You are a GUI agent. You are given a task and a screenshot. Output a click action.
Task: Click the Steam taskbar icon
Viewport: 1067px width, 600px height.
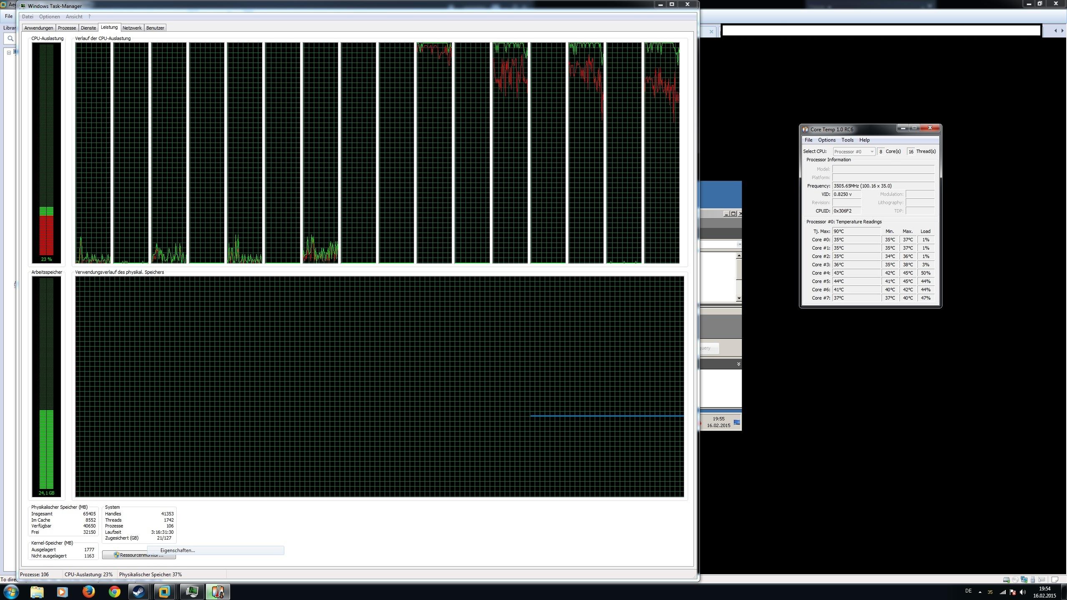[139, 592]
